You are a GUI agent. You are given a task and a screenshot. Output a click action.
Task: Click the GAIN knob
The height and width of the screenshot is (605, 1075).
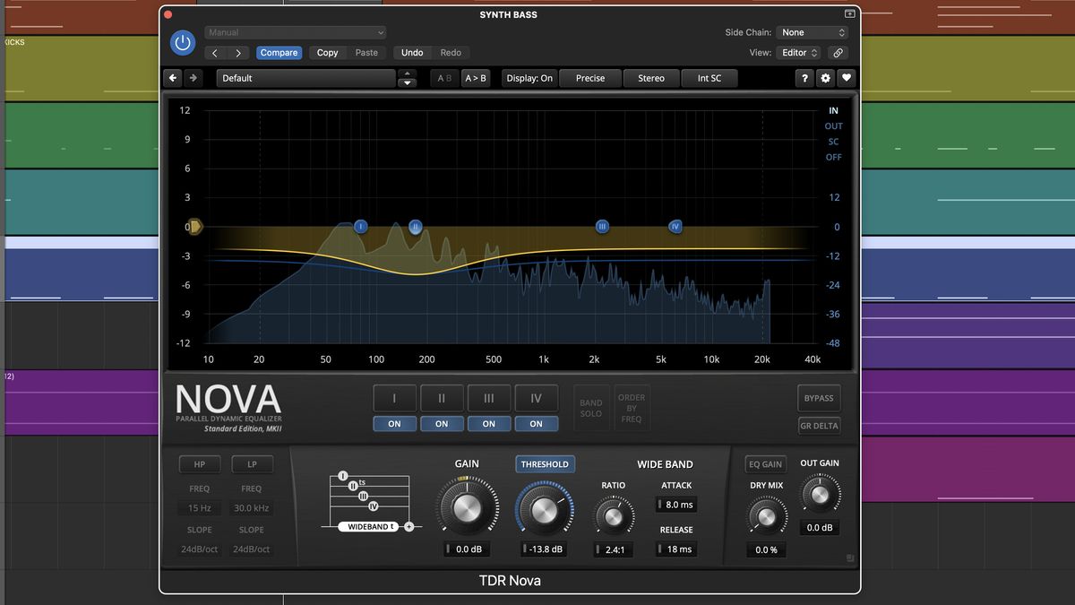click(467, 507)
